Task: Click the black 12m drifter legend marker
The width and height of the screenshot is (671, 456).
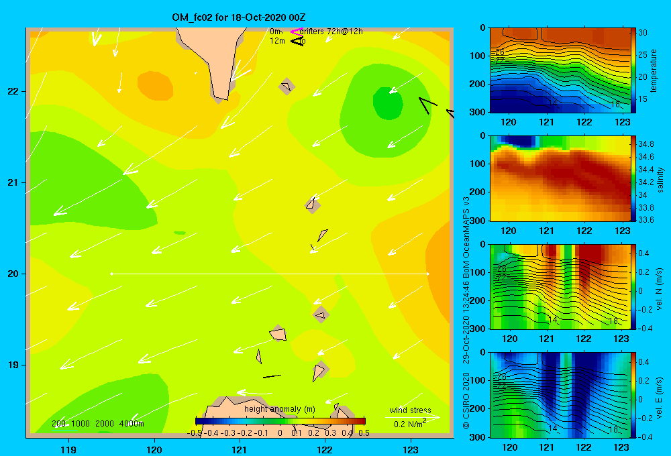Action: 297,41
